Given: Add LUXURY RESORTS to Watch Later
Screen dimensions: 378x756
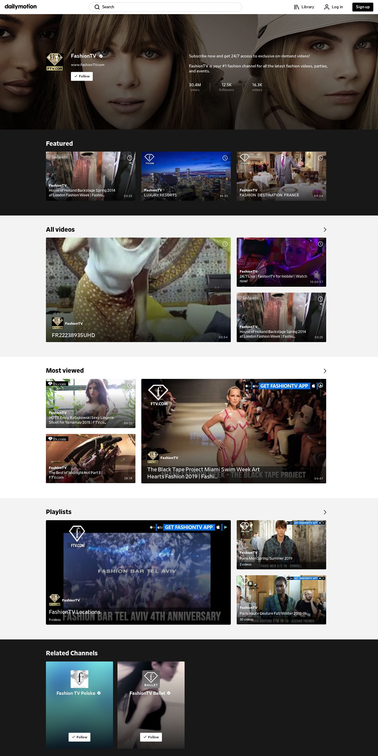Looking at the screenshot, I should click(x=225, y=158).
